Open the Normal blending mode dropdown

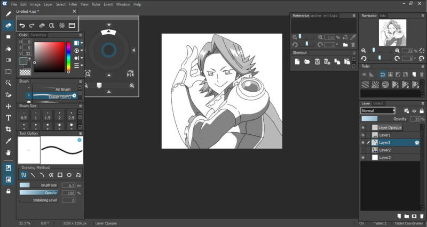tap(378, 110)
